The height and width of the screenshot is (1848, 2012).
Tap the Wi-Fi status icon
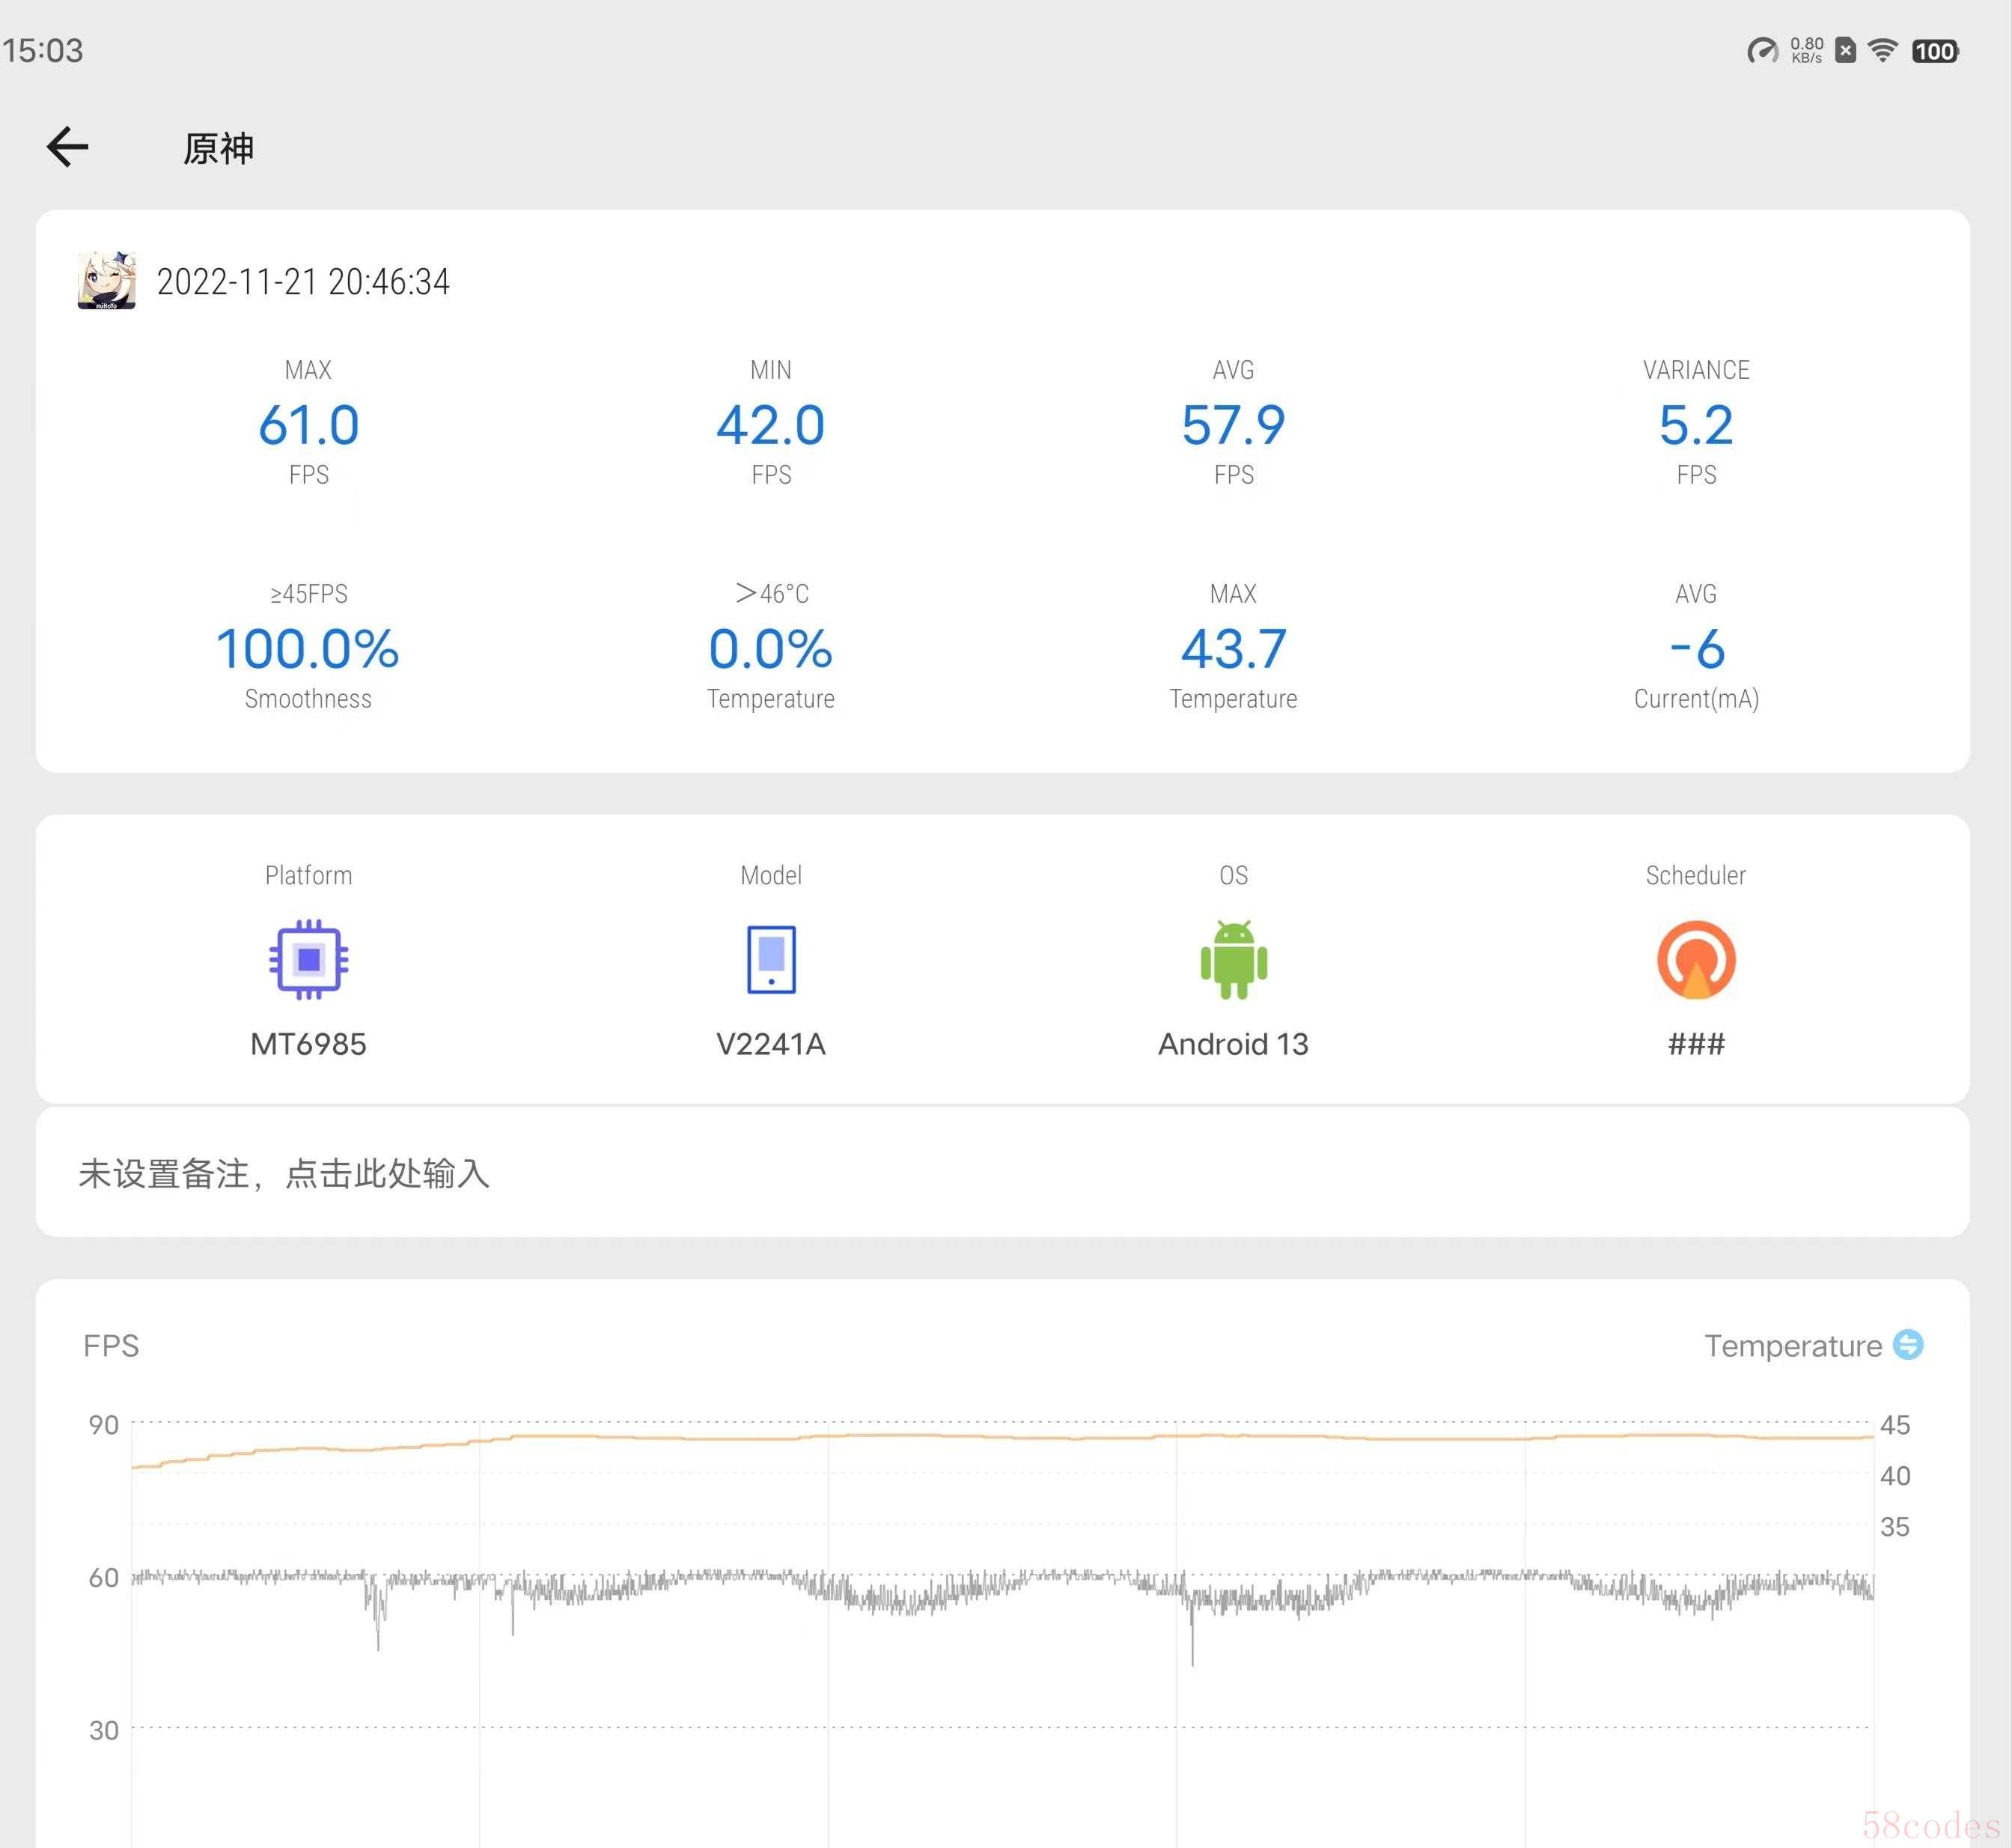[x=1883, y=50]
